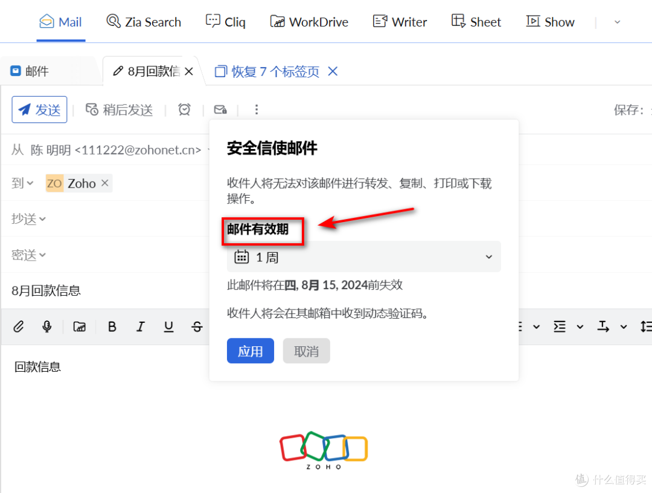The width and height of the screenshot is (652, 493).
Task: Toggle bold formatting
Action: tap(112, 326)
